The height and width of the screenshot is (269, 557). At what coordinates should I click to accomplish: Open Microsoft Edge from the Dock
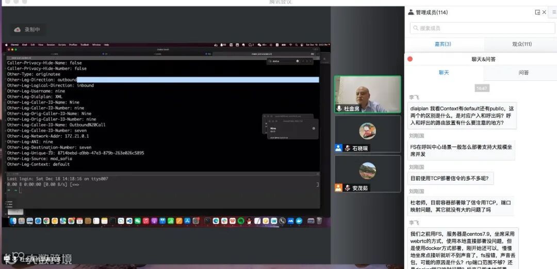(x=216, y=221)
